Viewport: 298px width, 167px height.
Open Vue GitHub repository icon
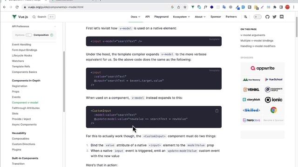coord(267,17)
